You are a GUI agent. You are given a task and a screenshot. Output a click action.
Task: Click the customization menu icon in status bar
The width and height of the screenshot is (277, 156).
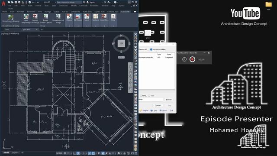(136, 153)
